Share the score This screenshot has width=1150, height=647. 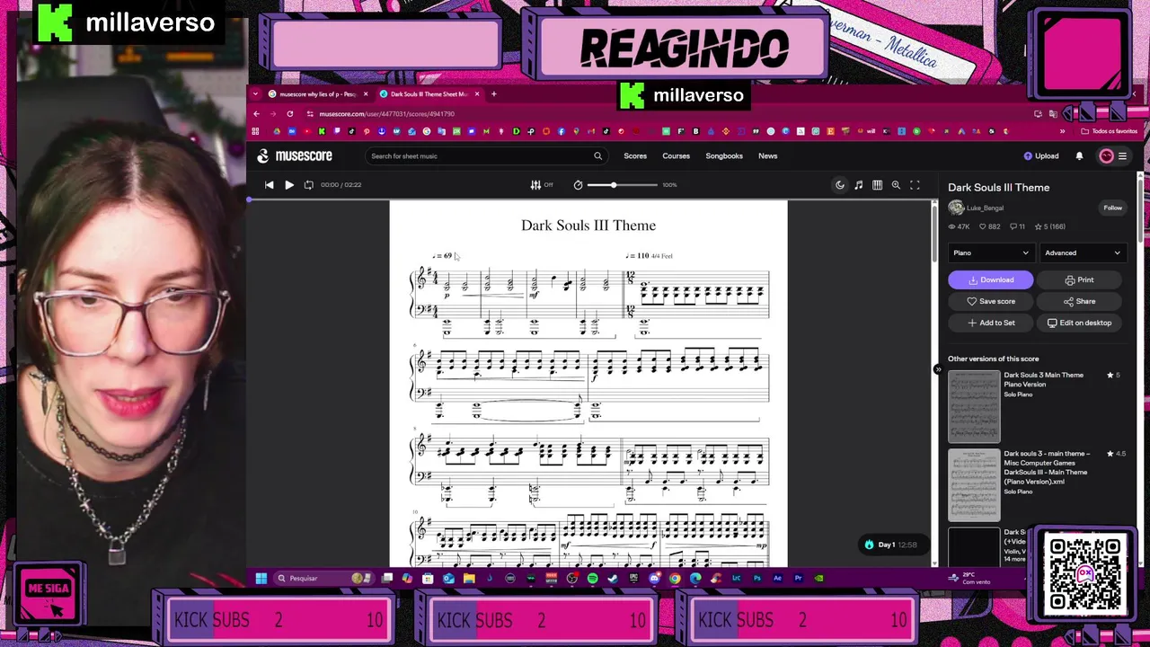(1080, 301)
